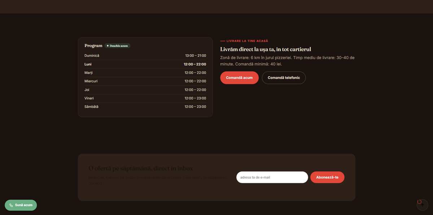This screenshot has height=215, width=433.
Task: Click the Livrare la tine acasă label
Action: pos(247,41)
